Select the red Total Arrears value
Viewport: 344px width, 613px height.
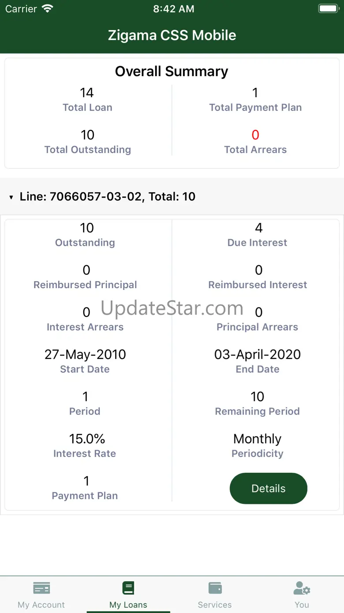point(255,135)
